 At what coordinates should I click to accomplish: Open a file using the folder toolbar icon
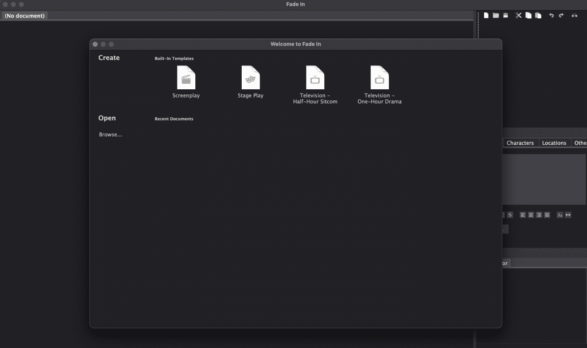click(496, 15)
